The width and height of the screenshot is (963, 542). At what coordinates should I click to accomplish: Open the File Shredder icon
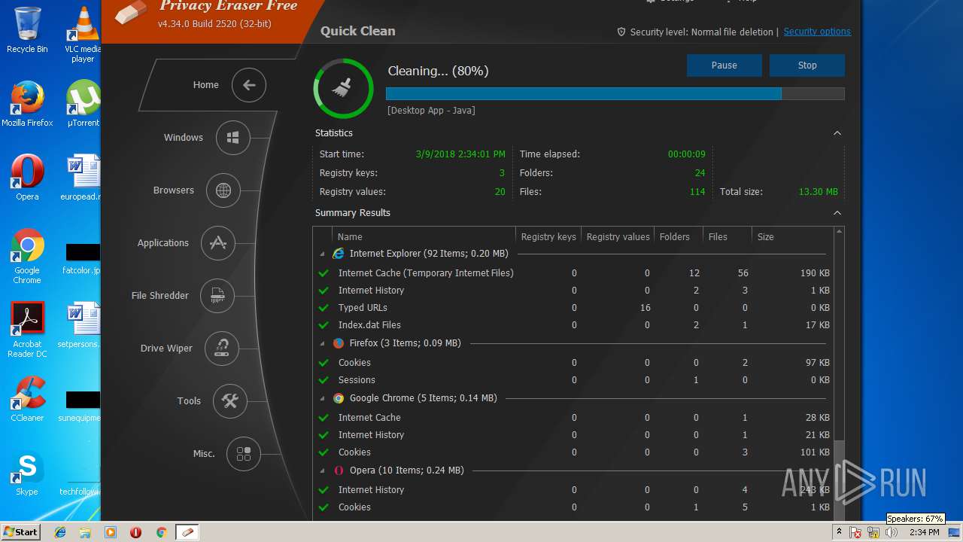tap(217, 296)
